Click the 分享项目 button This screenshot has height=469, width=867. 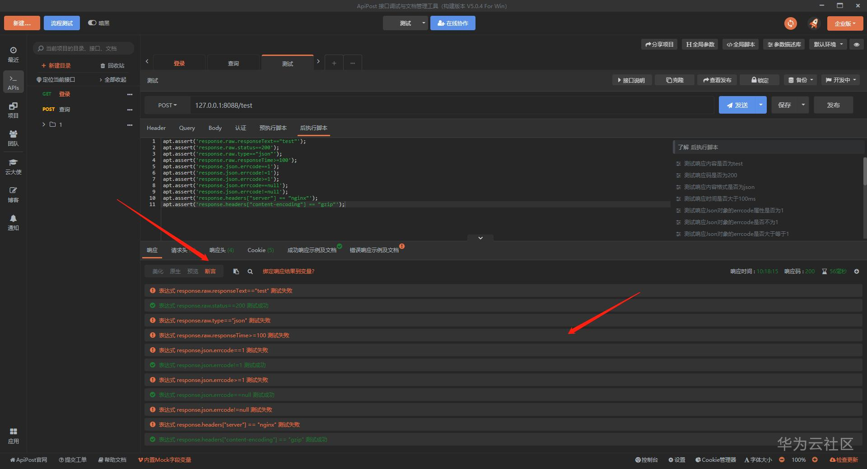pyautogui.click(x=659, y=45)
